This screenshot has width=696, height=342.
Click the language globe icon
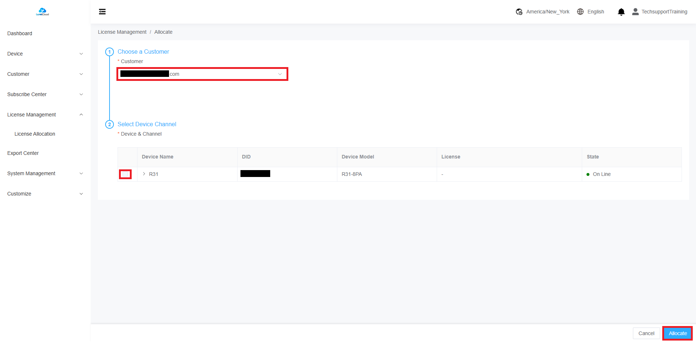580,12
